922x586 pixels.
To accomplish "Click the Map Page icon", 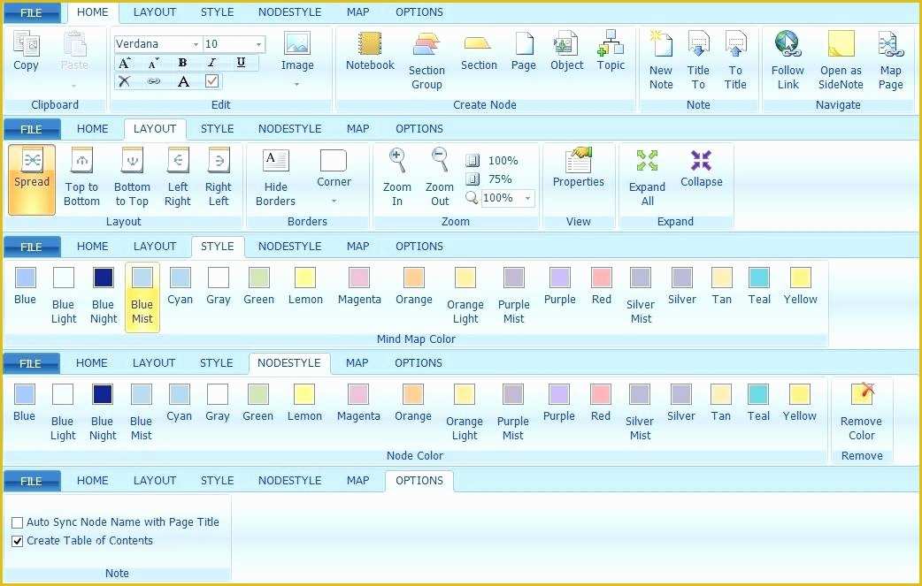I will pyautogui.click(x=890, y=44).
